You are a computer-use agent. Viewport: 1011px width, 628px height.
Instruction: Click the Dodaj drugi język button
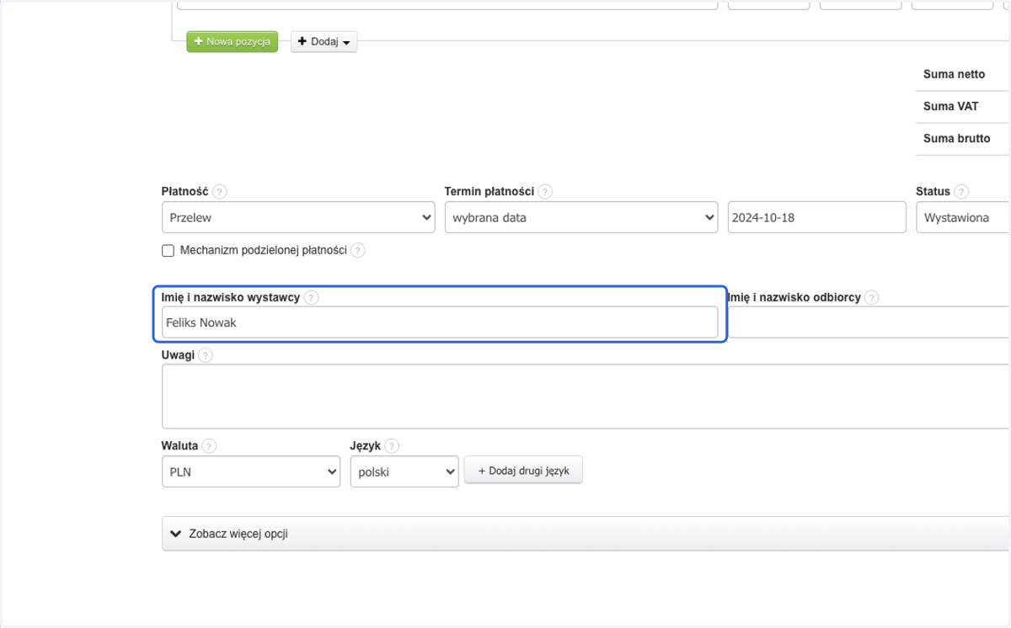523,471
